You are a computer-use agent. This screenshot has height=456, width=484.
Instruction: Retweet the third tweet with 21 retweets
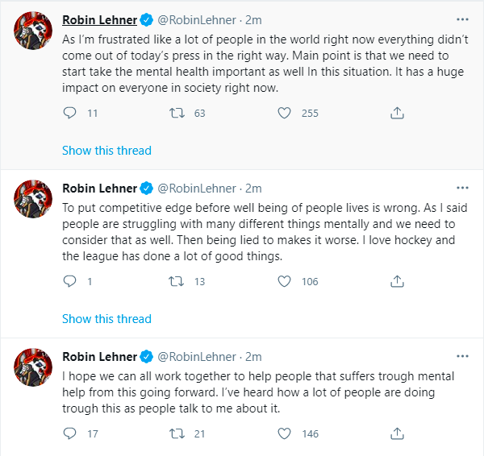[x=177, y=434]
